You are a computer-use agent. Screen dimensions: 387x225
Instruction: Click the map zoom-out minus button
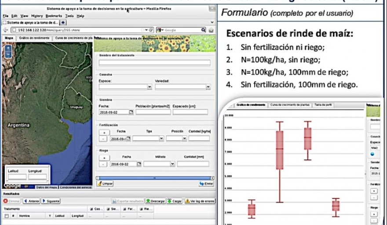click(x=9, y=54)
